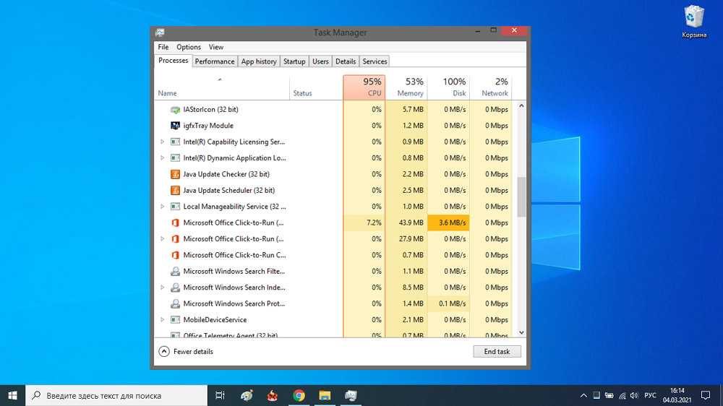
Task: Switch to the Services tab
Action: pos(375,61)
